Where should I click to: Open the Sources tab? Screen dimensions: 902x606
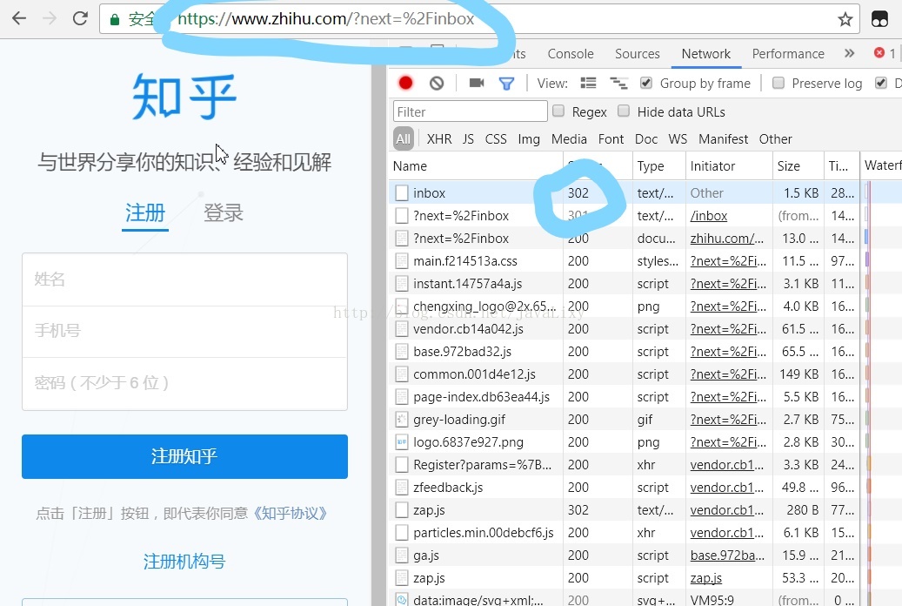(637, 54)
